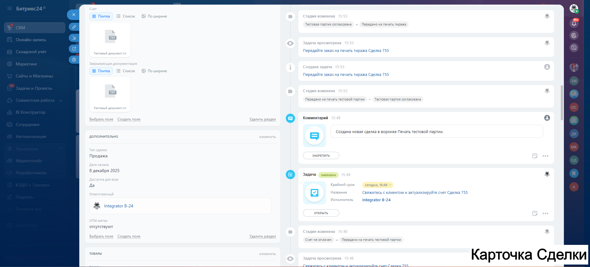The image size is (590, 267).
Task: Open the notifications bell icon
Action: coord(574,23)
